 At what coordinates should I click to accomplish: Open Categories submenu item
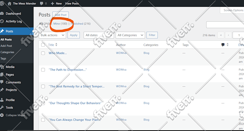[x=7, y=52]
